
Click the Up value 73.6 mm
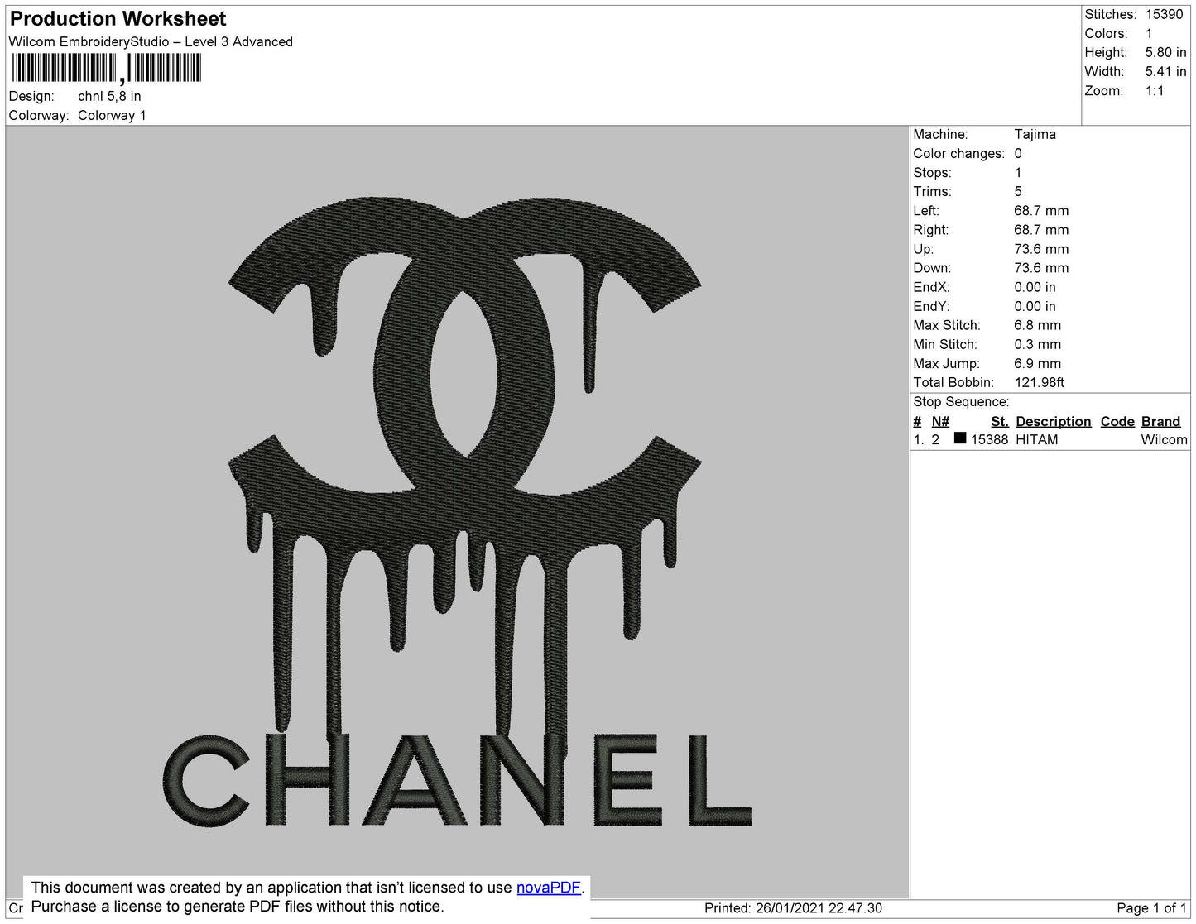[x=1041, y=248]
